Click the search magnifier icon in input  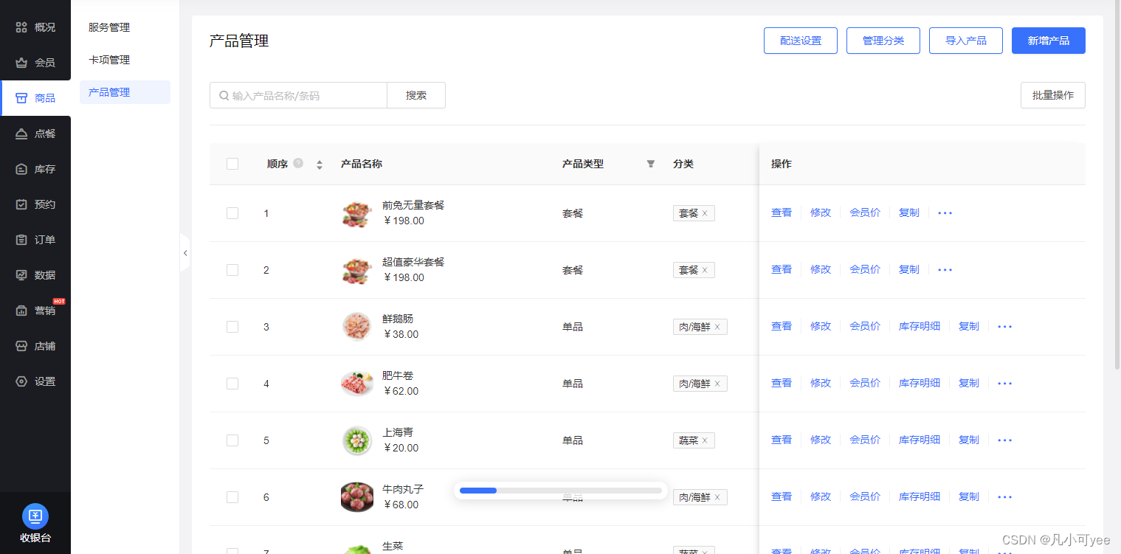[224, 95]
